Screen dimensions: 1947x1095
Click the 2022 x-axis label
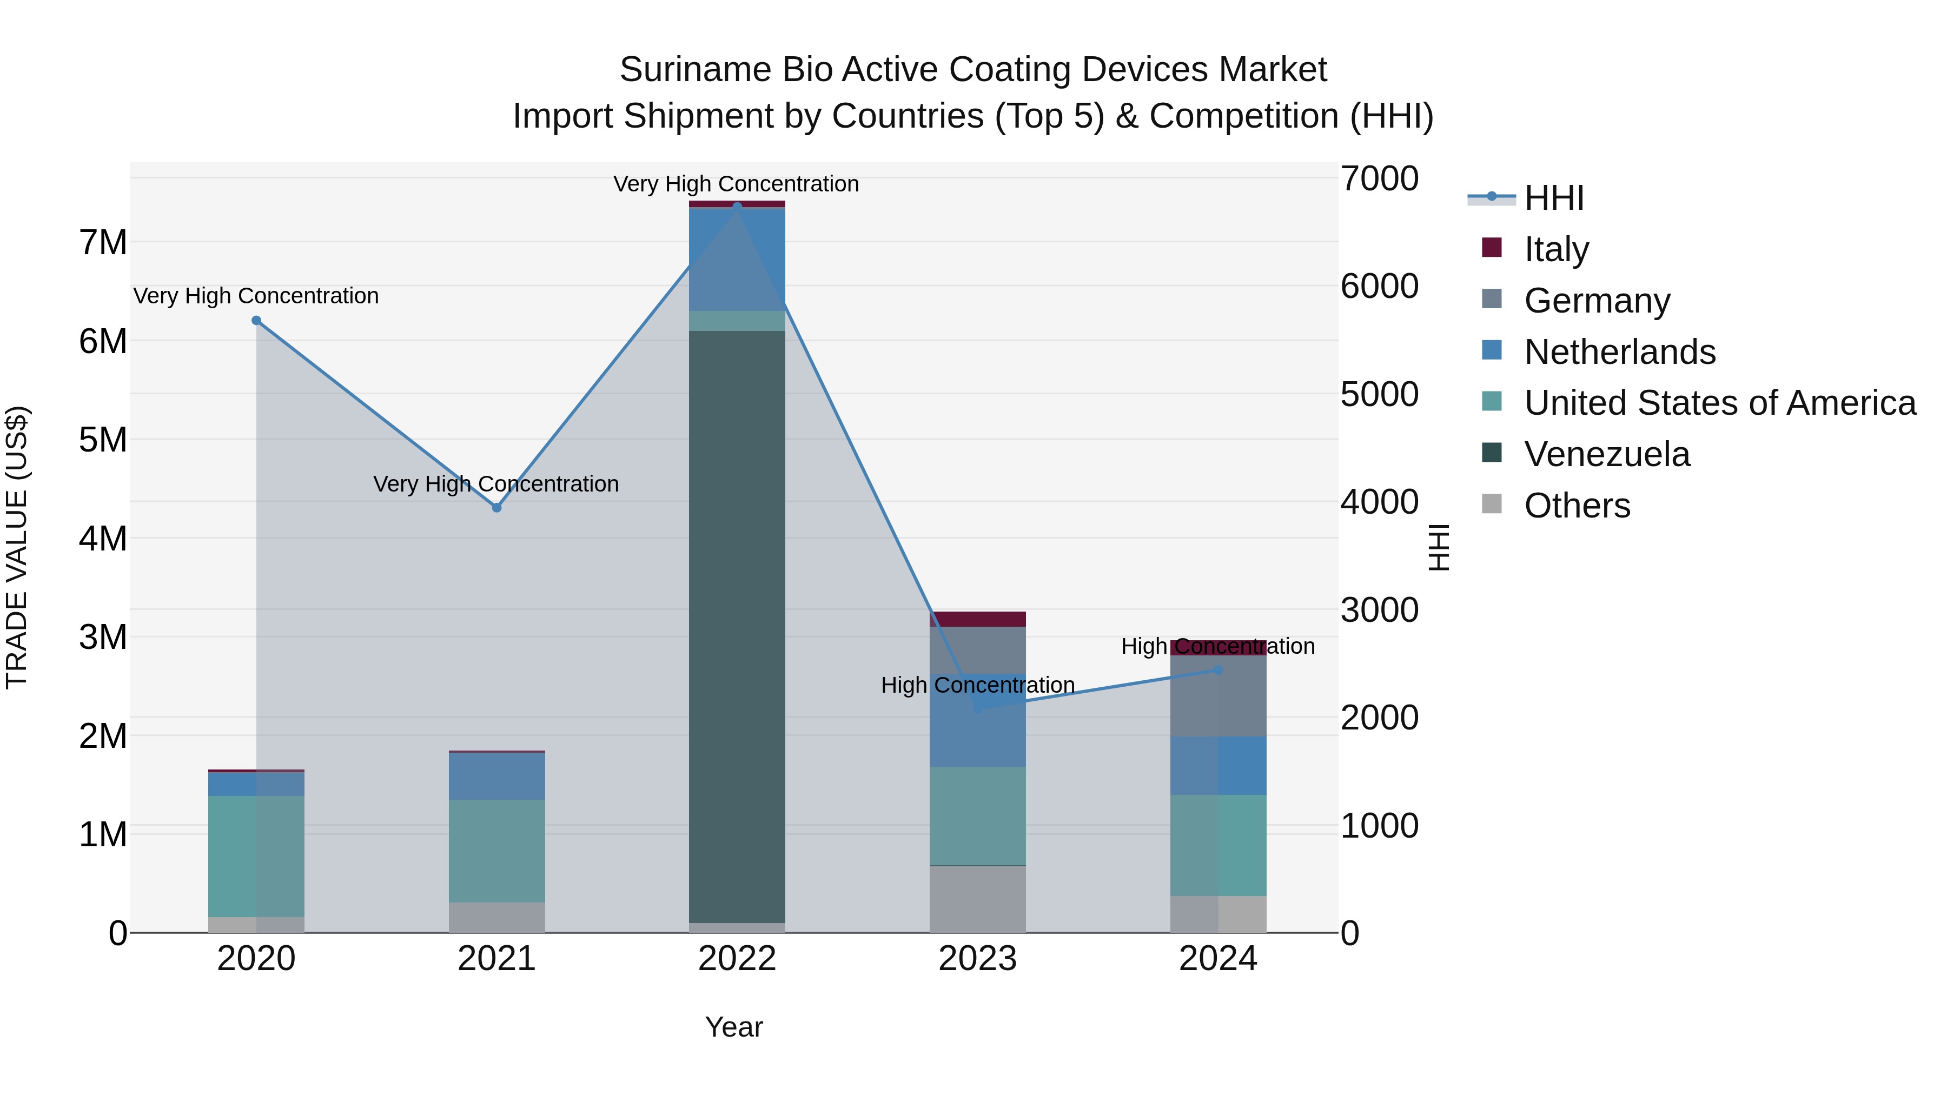pyautogui.click(x=737, y=959)
